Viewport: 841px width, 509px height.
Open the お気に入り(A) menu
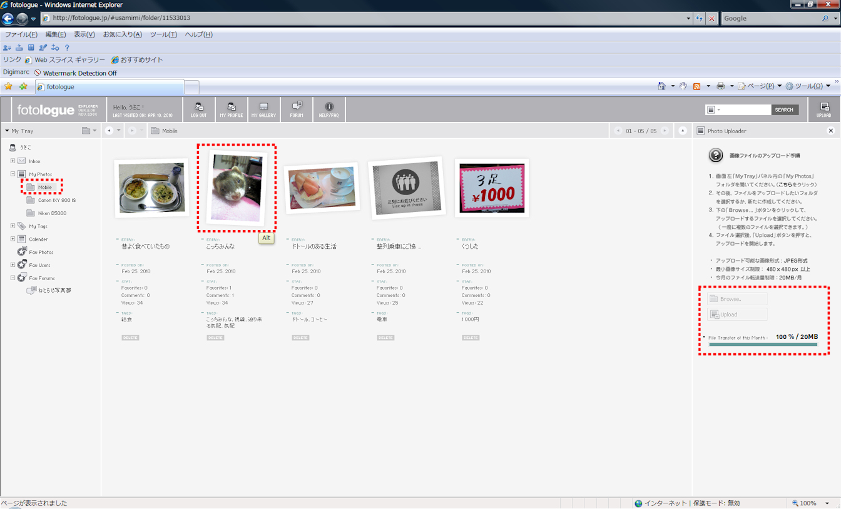[123, 34]
